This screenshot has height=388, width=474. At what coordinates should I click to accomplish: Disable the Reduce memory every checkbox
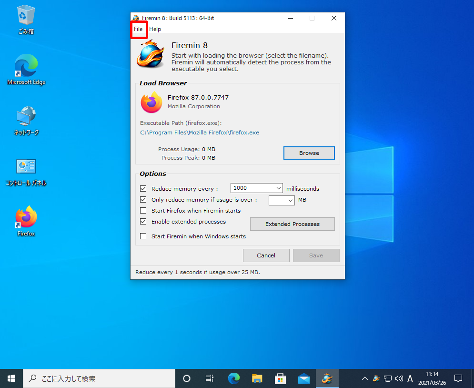(143, 189)
